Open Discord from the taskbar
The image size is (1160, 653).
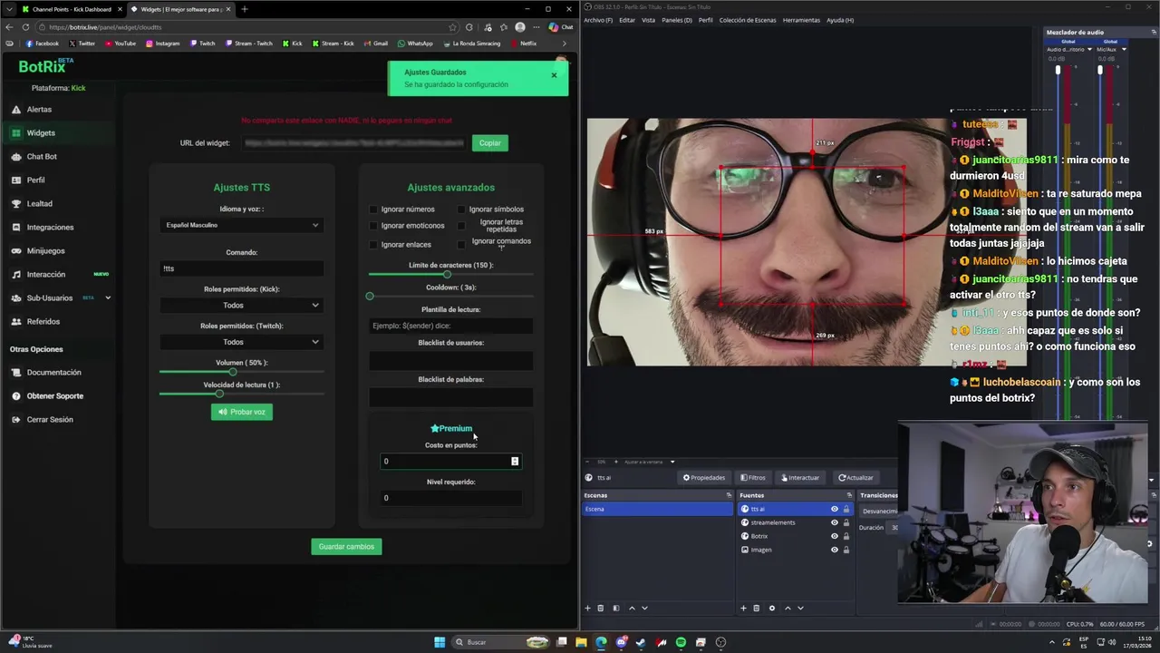point(621,642)
